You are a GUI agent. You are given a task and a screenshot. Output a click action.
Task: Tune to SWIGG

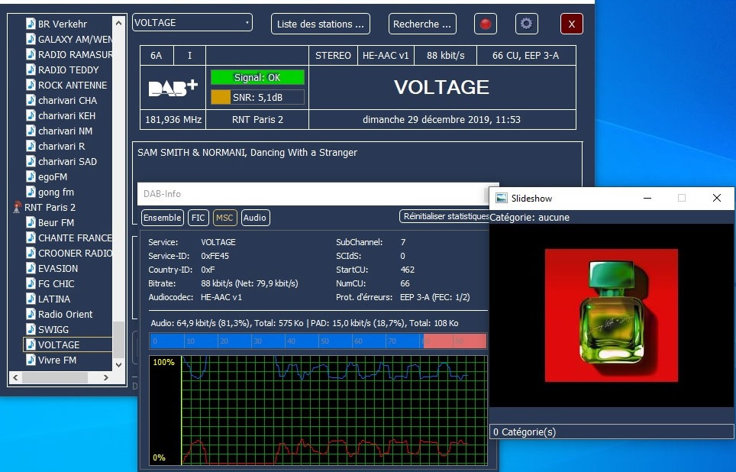tap(53, 329)
